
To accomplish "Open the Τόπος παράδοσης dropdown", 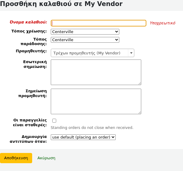I will [x=85, y=40].
